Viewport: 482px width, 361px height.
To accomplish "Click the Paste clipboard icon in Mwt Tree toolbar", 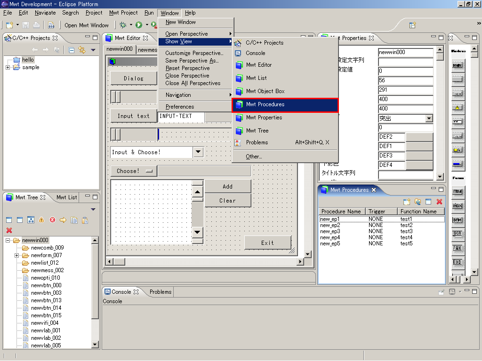I will [85, 220].
